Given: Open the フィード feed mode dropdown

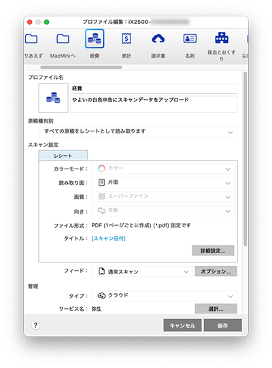Looking at the screenshot, I should coord(142,271).
